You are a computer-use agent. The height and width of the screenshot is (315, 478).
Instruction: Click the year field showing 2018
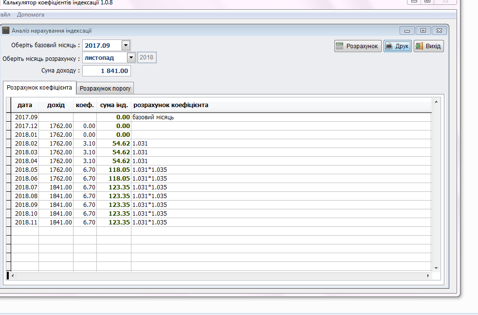(147, 57)
